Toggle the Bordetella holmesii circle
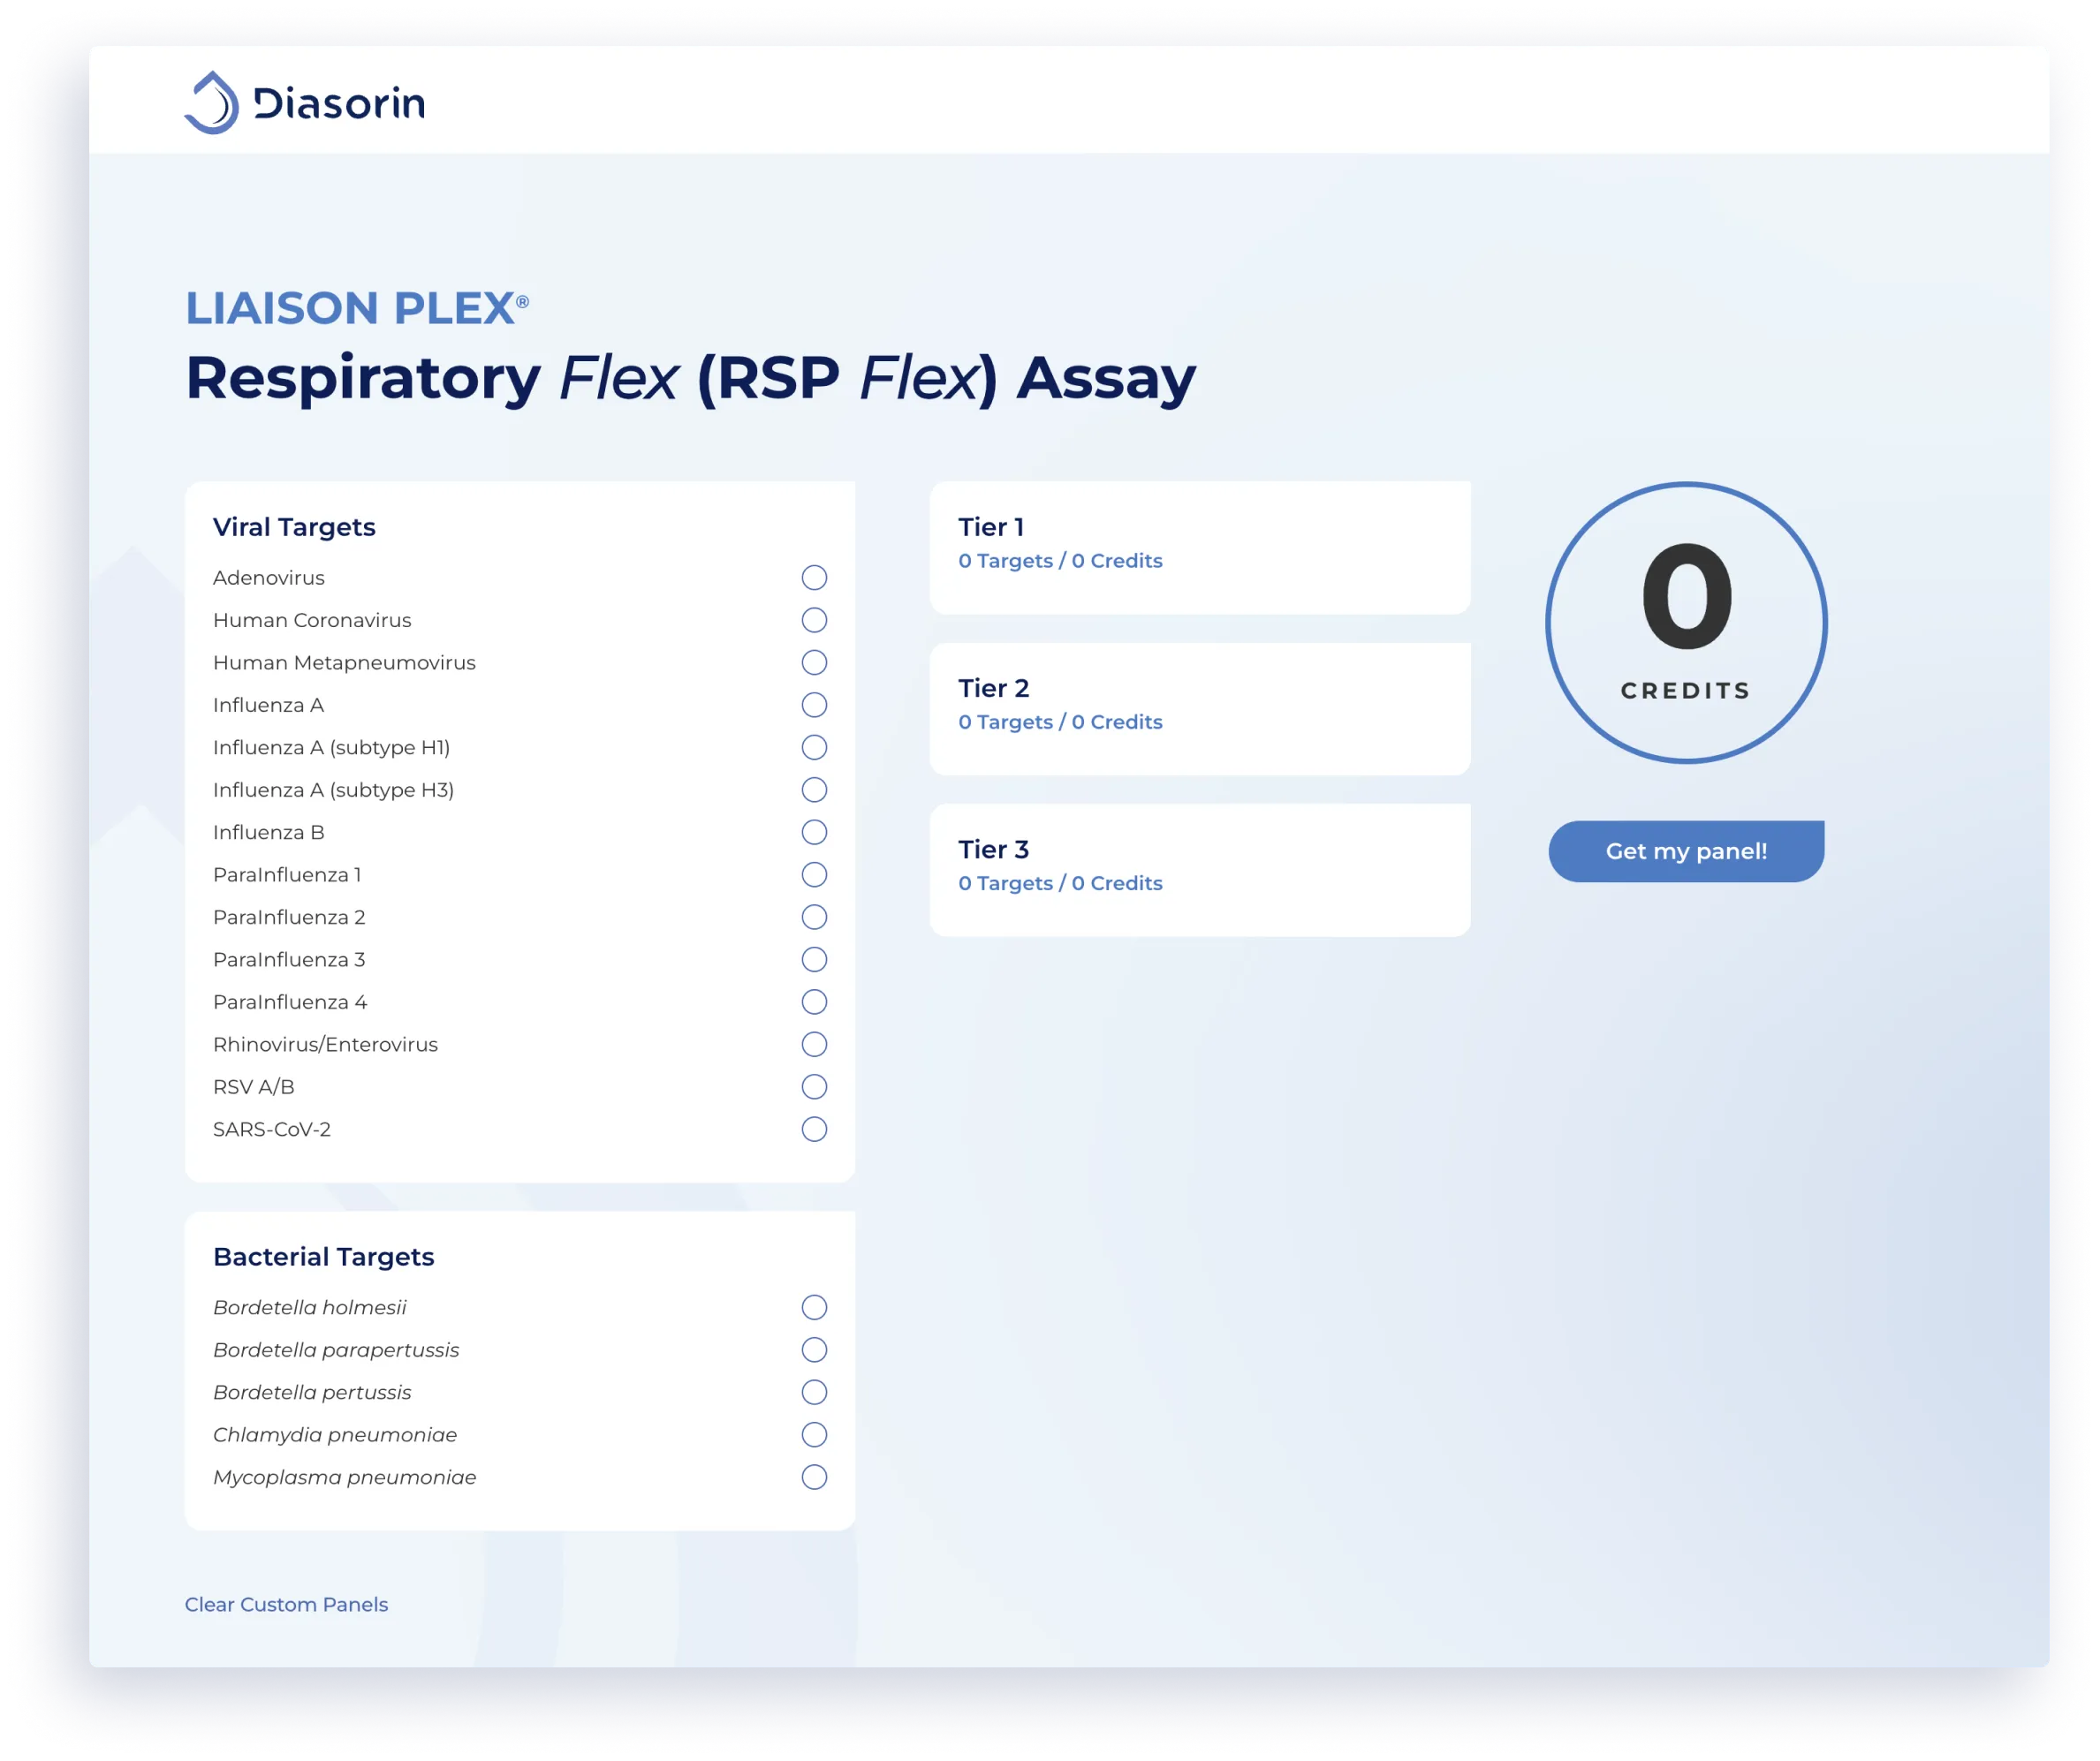 [x=814, y=1307]
